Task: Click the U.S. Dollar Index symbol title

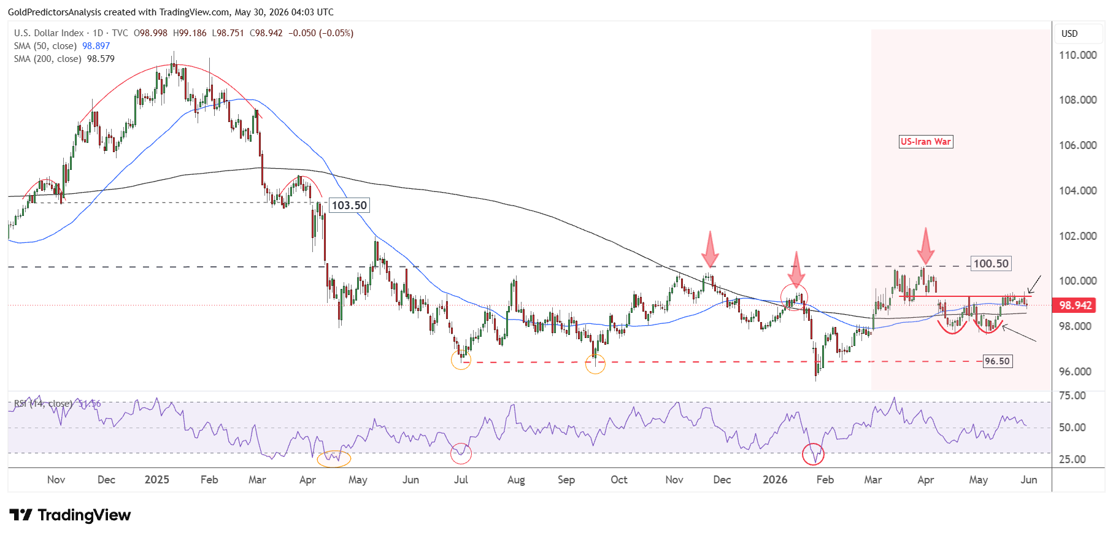Action: [49, 33]
